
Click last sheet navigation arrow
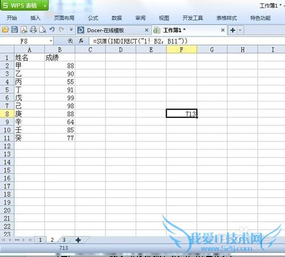point(30,240)
